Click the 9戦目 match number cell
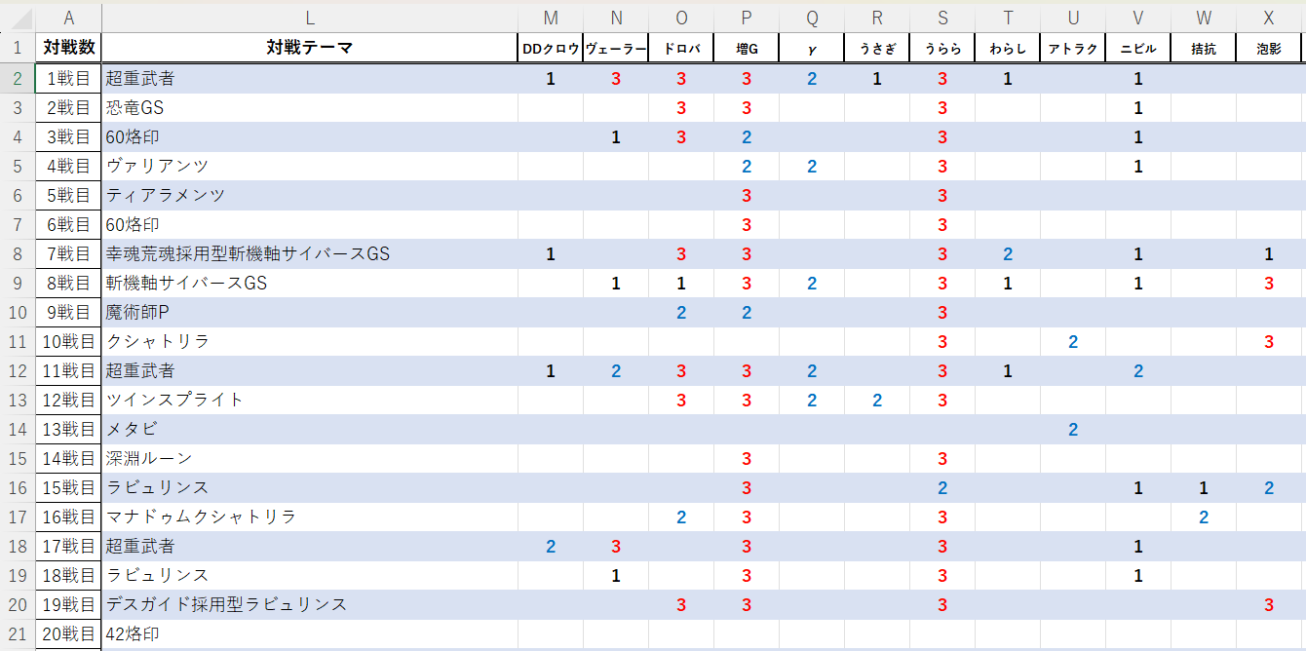 click(x=68, y=312)
